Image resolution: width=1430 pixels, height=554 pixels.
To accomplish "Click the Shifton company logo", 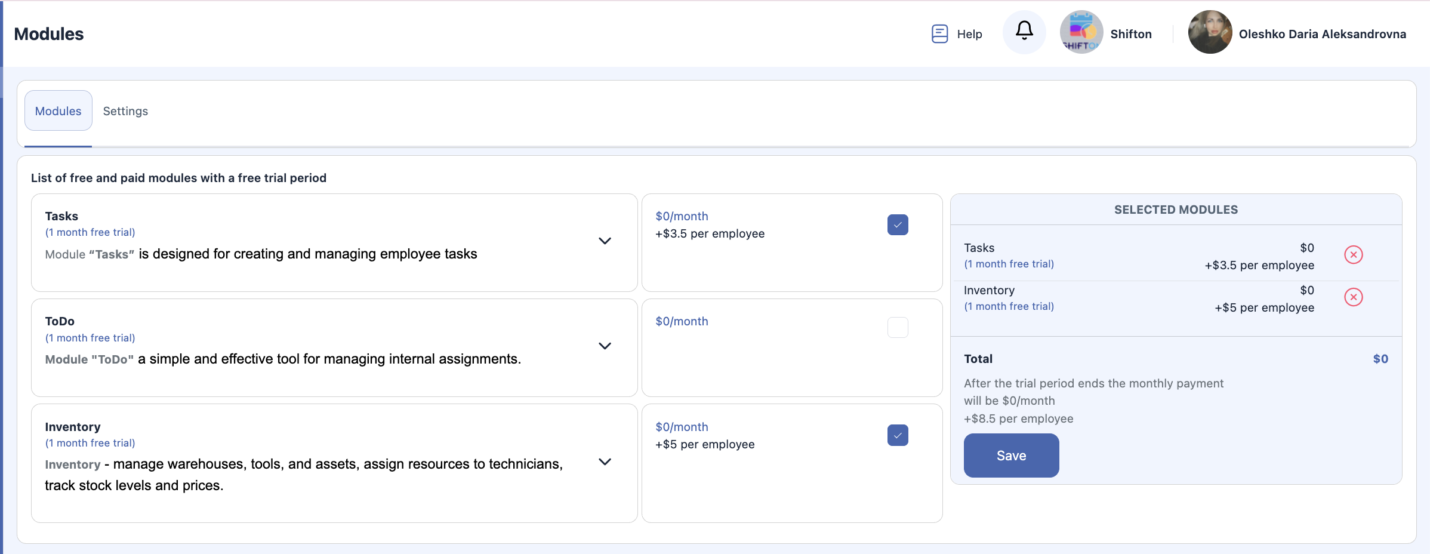I will 1081,32.
